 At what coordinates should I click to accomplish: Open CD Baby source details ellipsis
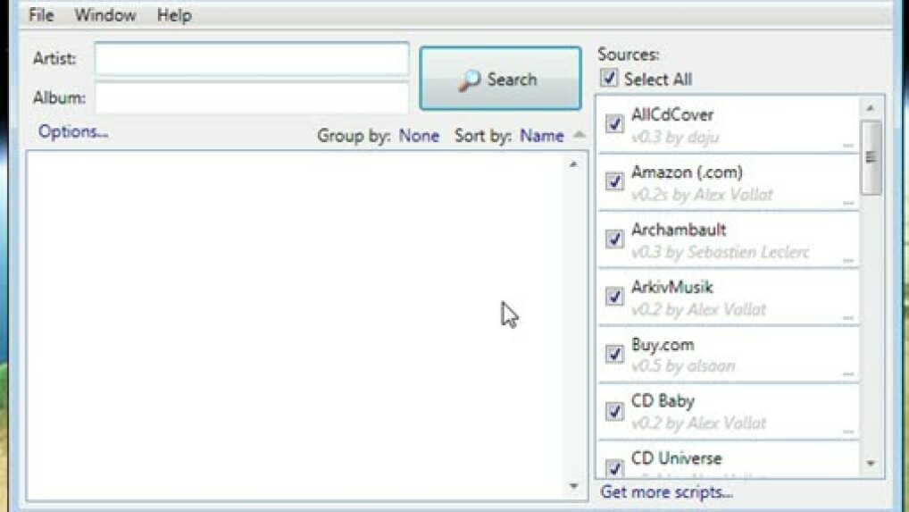pyautogui.click(x=847, y=431)
